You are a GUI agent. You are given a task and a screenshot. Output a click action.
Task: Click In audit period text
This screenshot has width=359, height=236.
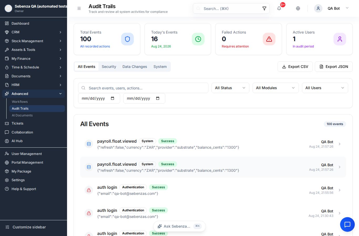pyautogui.click(x=303, y=46)
